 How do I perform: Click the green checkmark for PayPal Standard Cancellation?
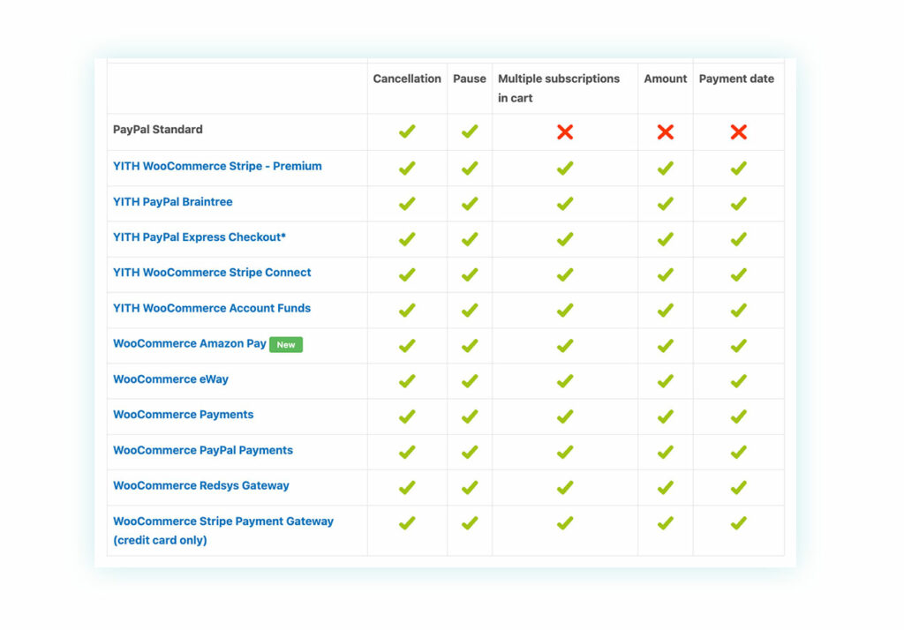point(406,131)
